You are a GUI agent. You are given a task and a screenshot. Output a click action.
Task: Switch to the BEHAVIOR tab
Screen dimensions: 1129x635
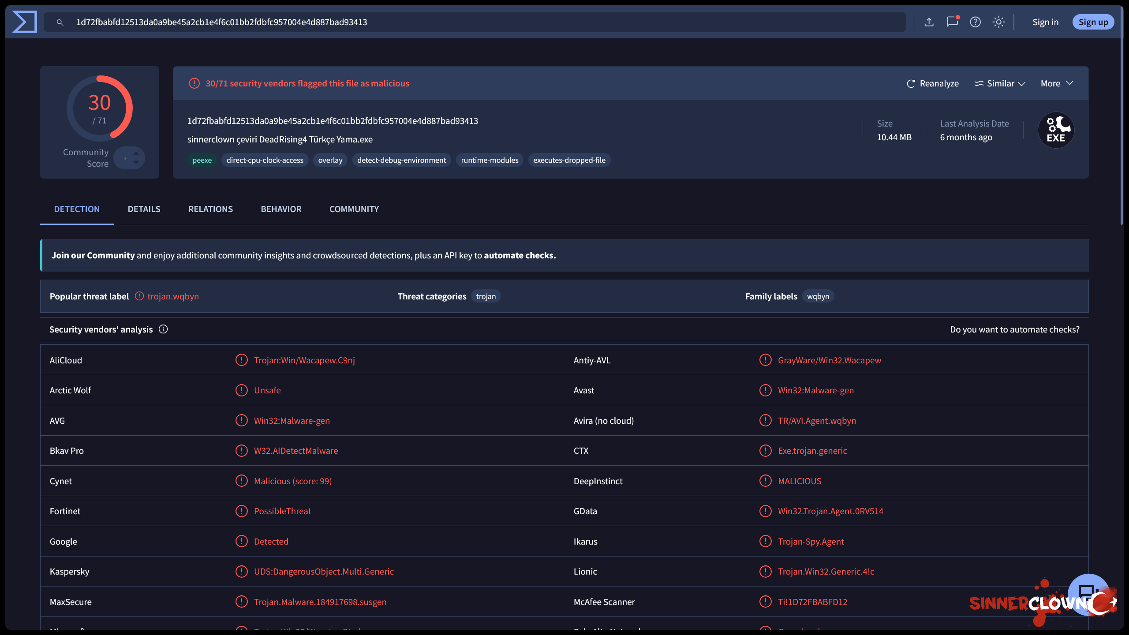pyautogui.click(x=281, y=209)
